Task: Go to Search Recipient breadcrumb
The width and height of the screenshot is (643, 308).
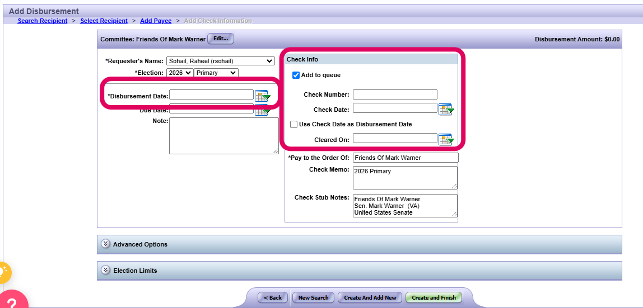Action: [43, 21]
